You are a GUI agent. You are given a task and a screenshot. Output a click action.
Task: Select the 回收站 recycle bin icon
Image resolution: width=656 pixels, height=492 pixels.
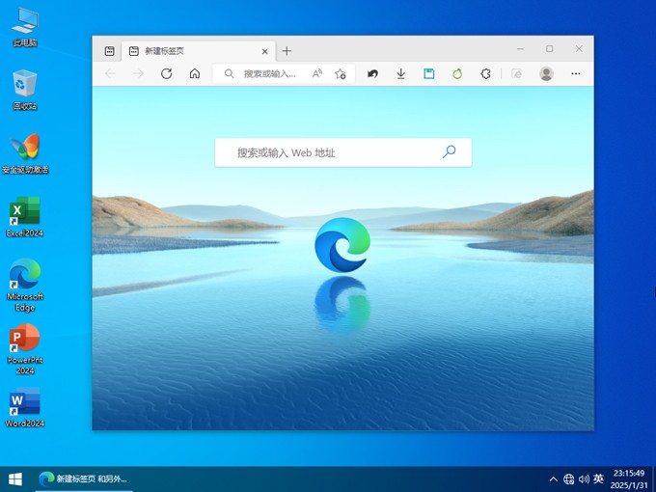point(25,90)
